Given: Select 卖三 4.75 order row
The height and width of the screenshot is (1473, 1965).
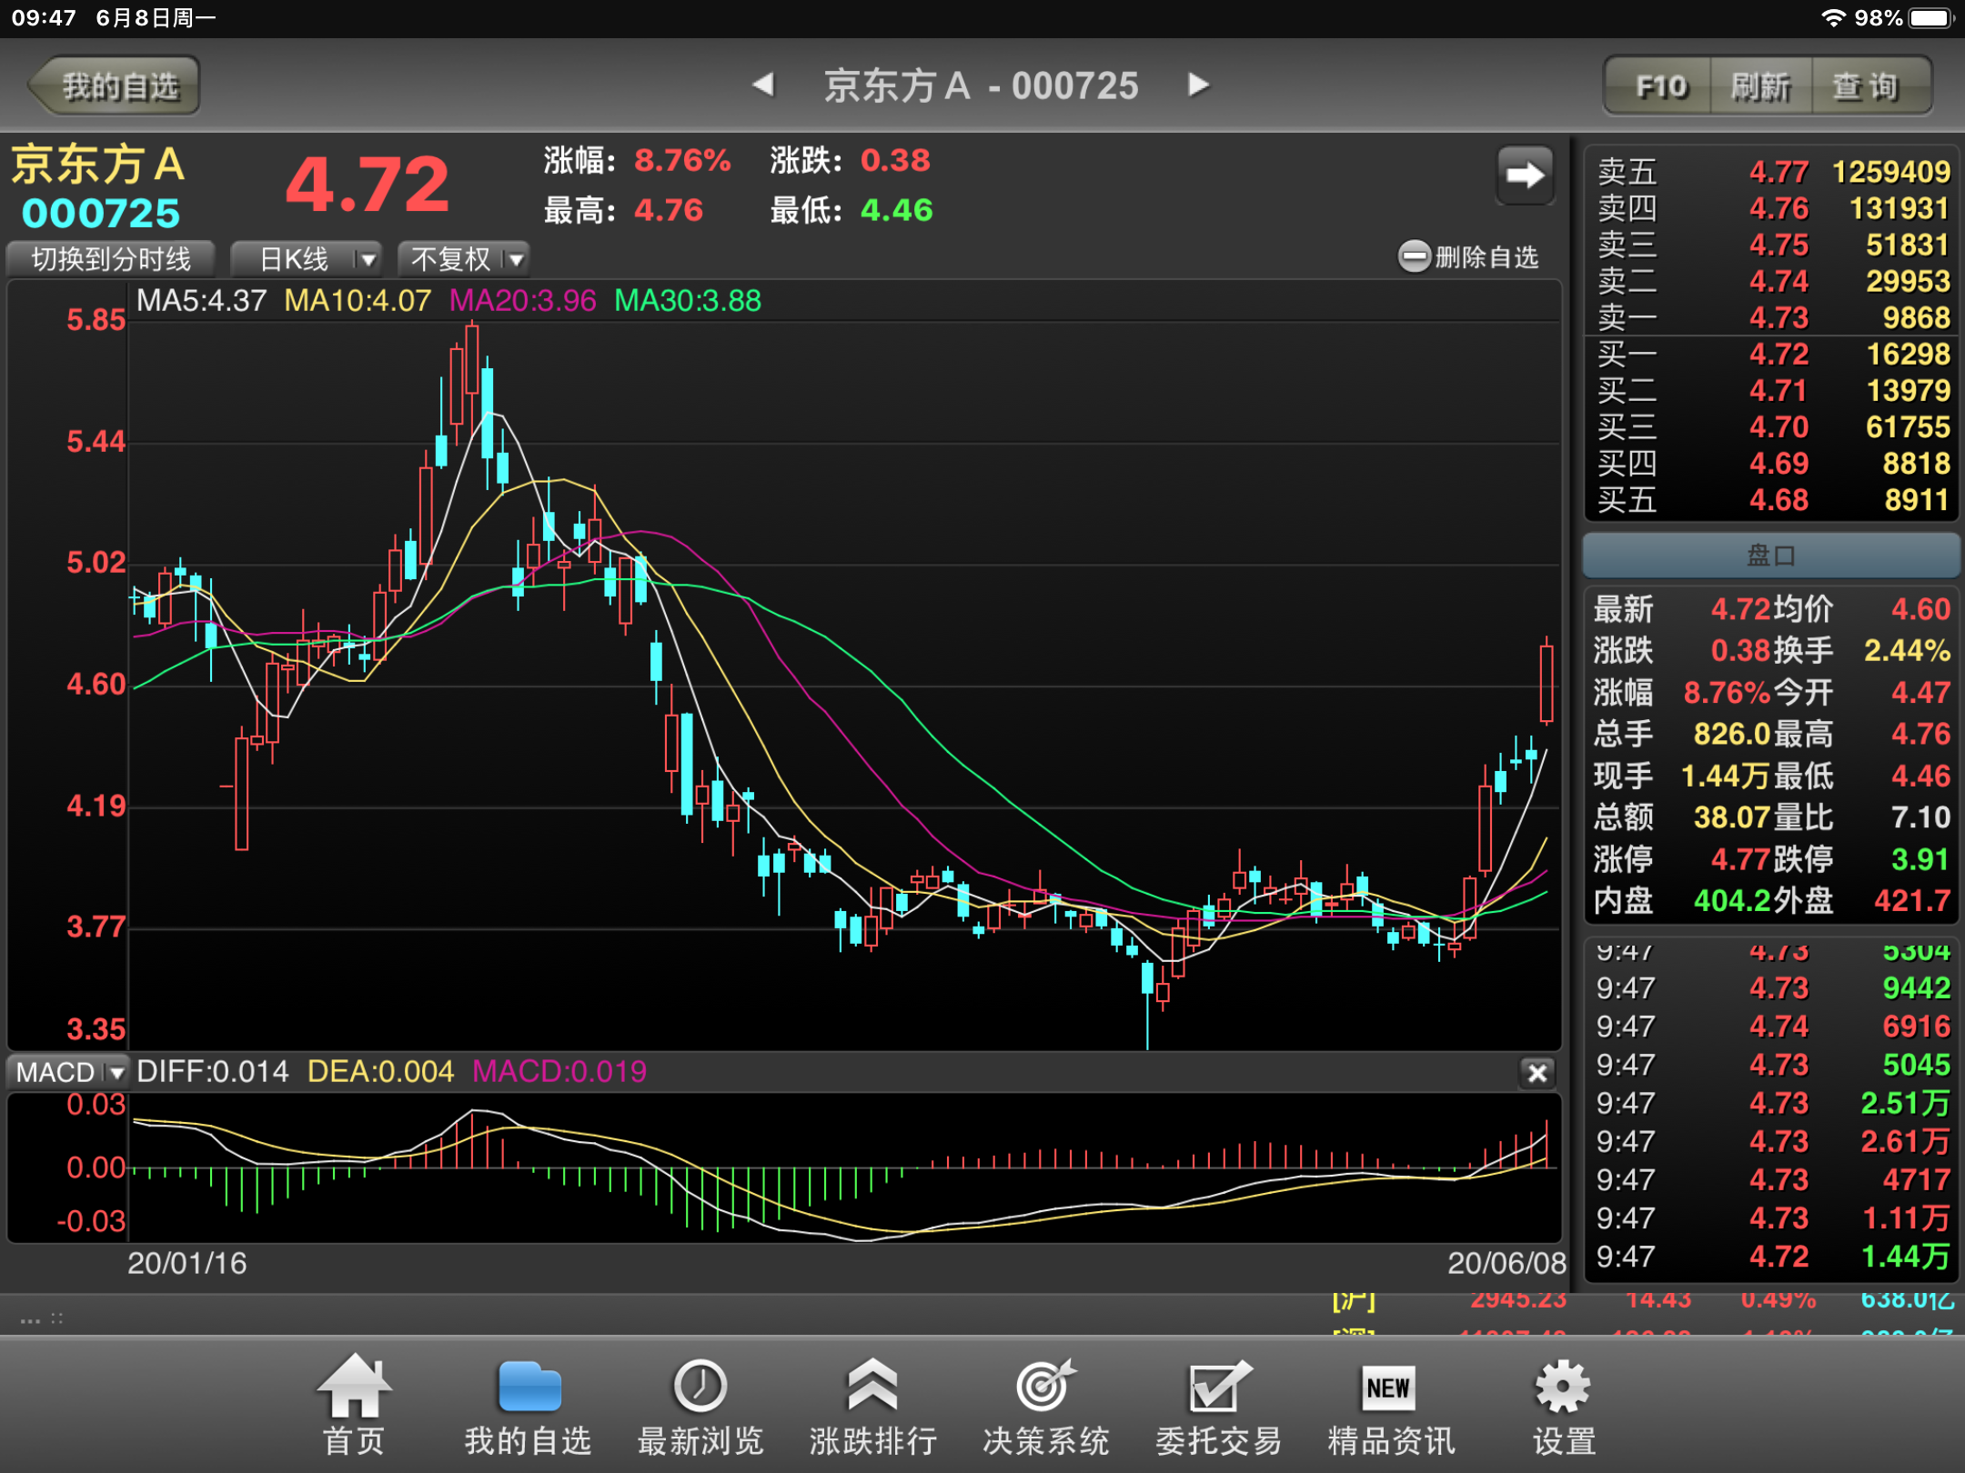Looking at the screenshot, I should pyautogui.click(x=1772, y=245).
